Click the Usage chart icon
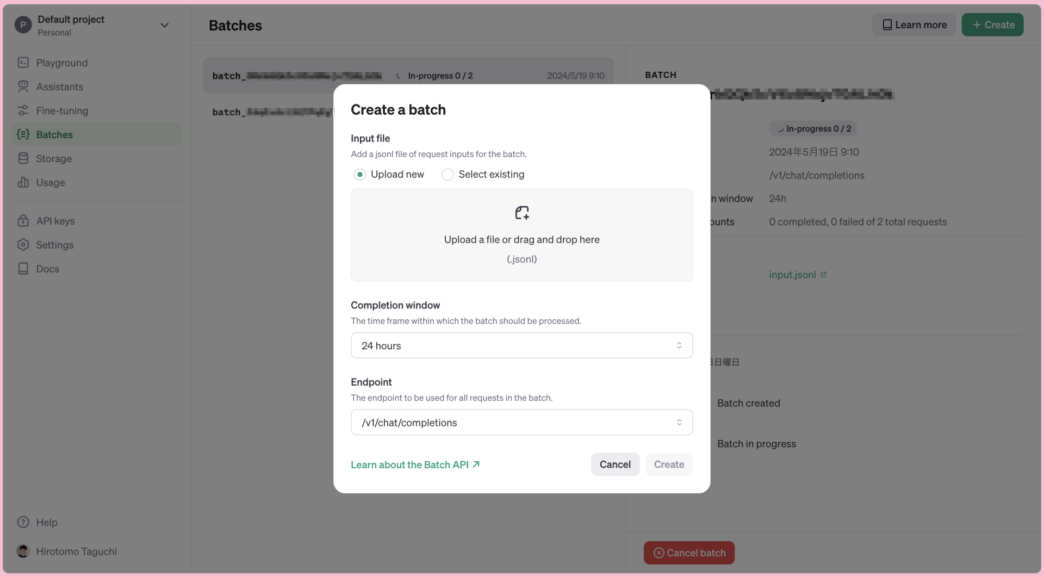The image size is (1044, 576). click(x=23, y=182)
